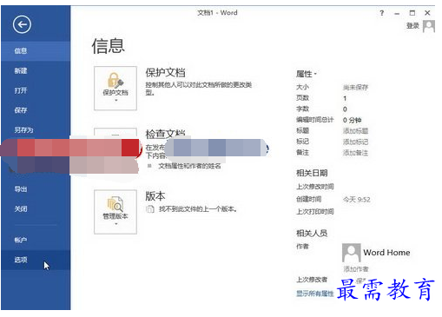Viewport: 442px width, 317px height.
Task: Expand the 属性 dropdown arrow
Action: [x=315, y=74]
